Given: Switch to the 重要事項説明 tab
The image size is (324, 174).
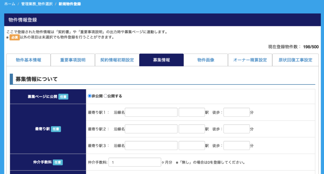Looking at the screenshot, I should click(x=73, y=60).
